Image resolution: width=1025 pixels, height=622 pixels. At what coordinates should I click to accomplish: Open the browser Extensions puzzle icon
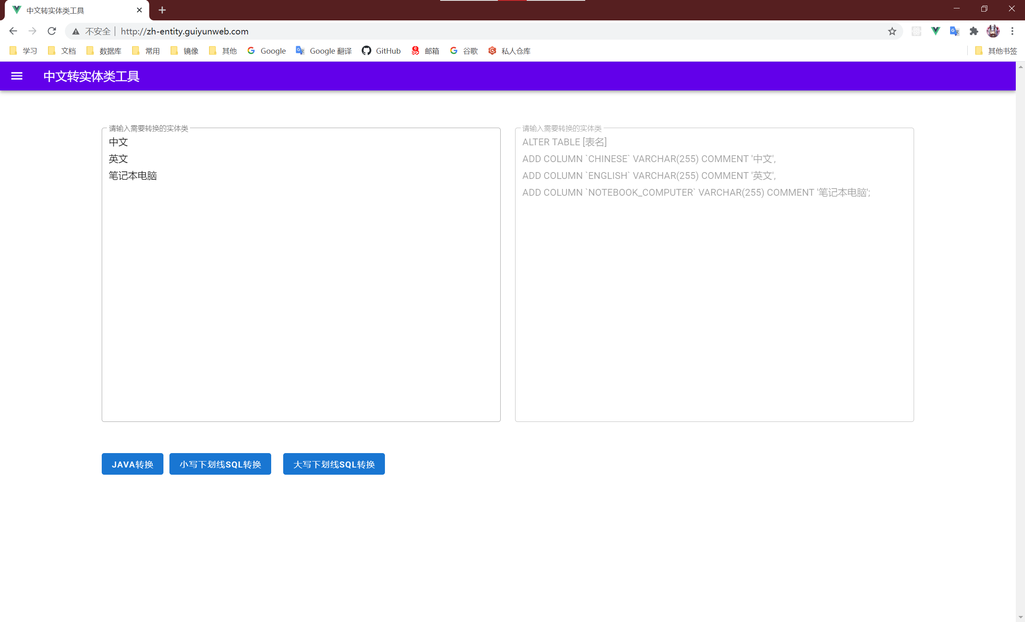point(974,31)
